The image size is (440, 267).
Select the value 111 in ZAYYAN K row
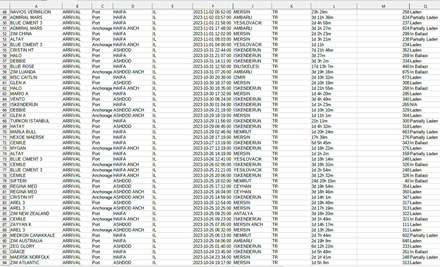384,225
